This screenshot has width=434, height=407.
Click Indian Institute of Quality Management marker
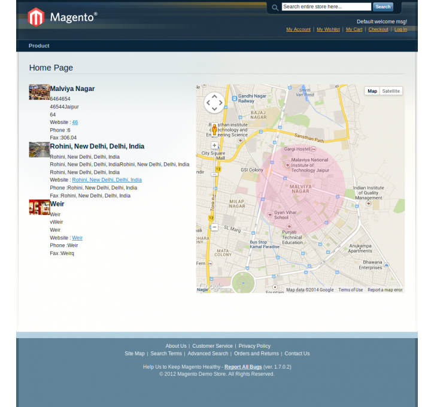(x=368, y=203)
